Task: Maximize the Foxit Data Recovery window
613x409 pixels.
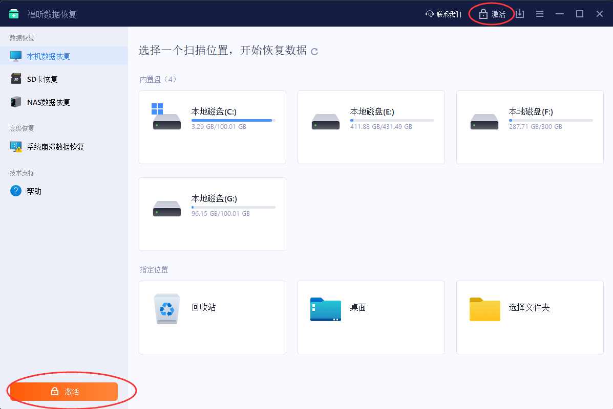Action: click(x=579, y=14)
